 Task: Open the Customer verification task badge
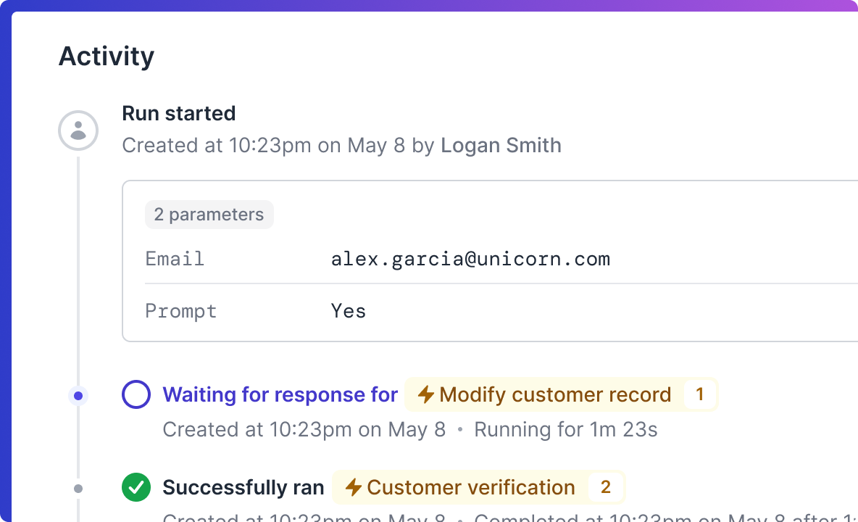[471, 487]
